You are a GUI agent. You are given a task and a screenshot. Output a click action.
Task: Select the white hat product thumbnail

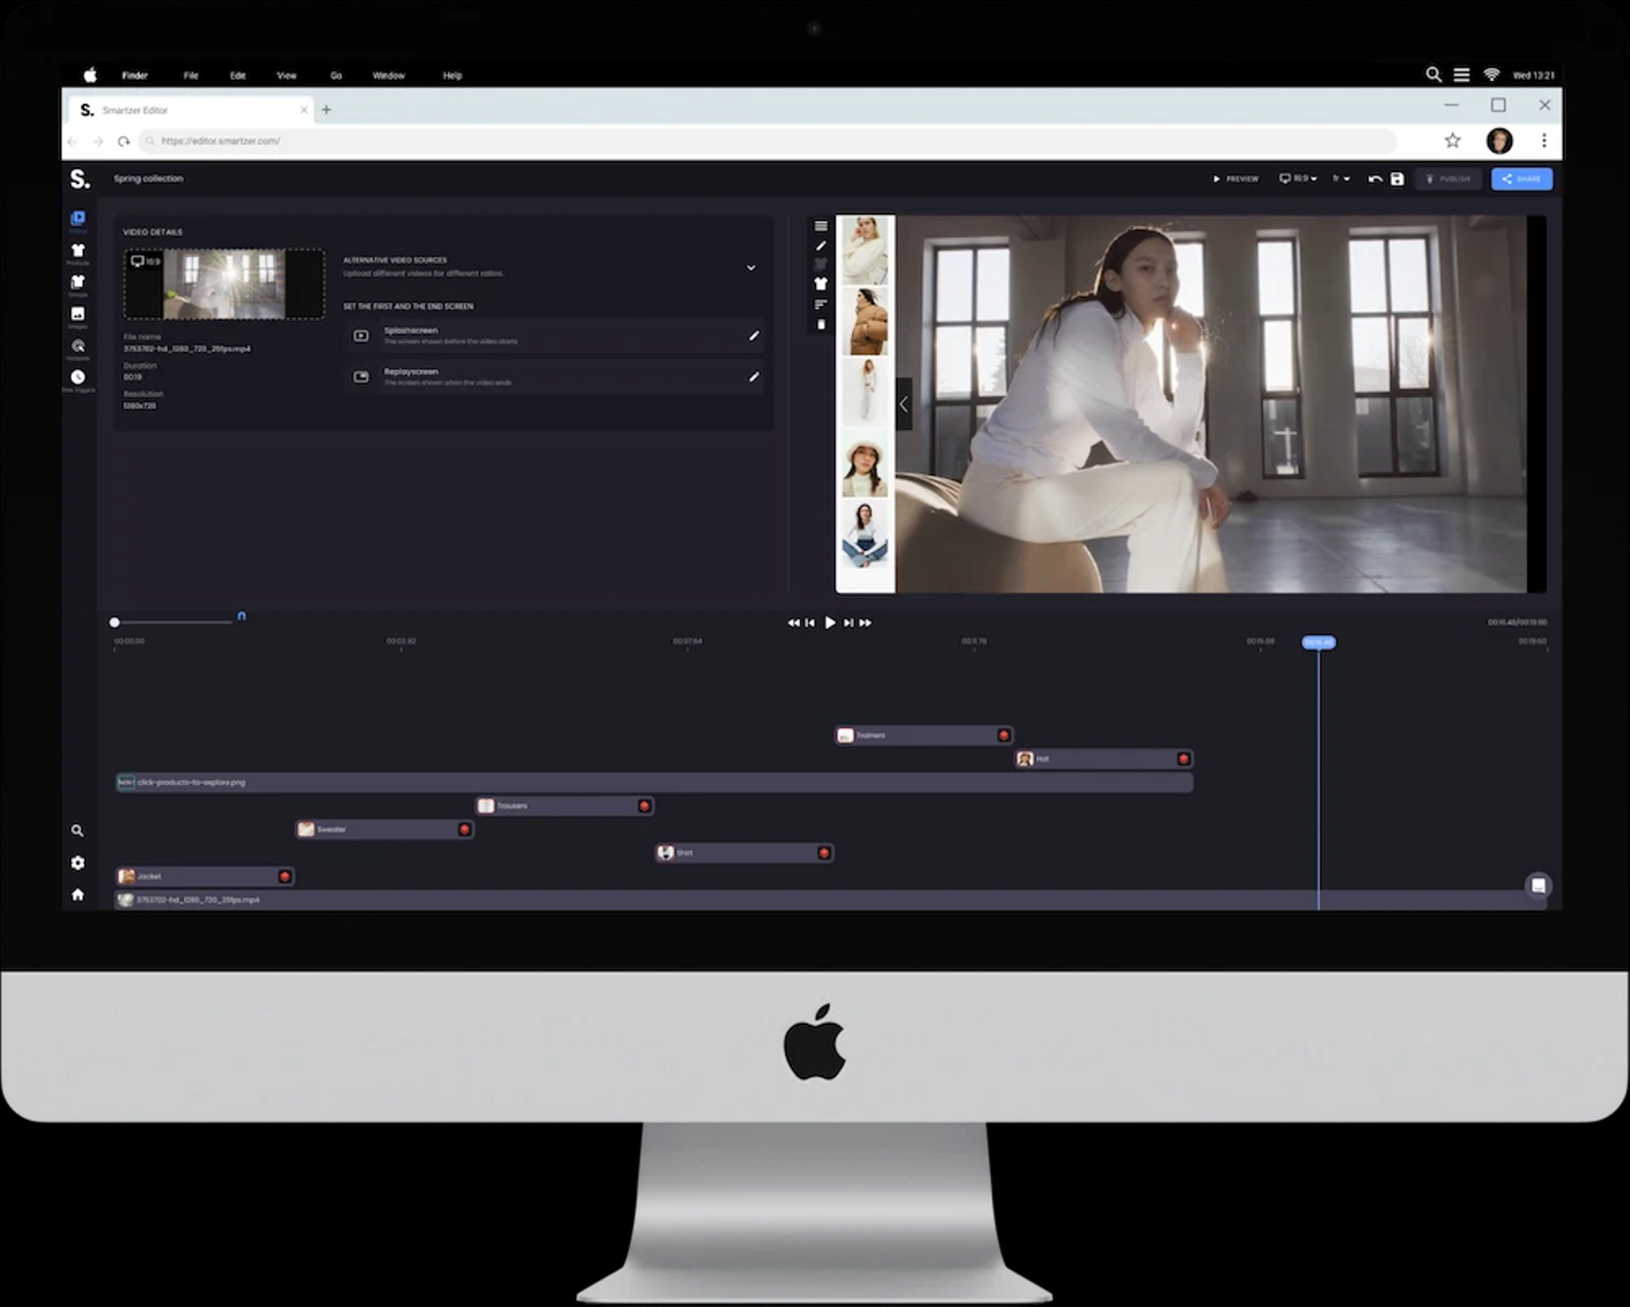point(865,463)
